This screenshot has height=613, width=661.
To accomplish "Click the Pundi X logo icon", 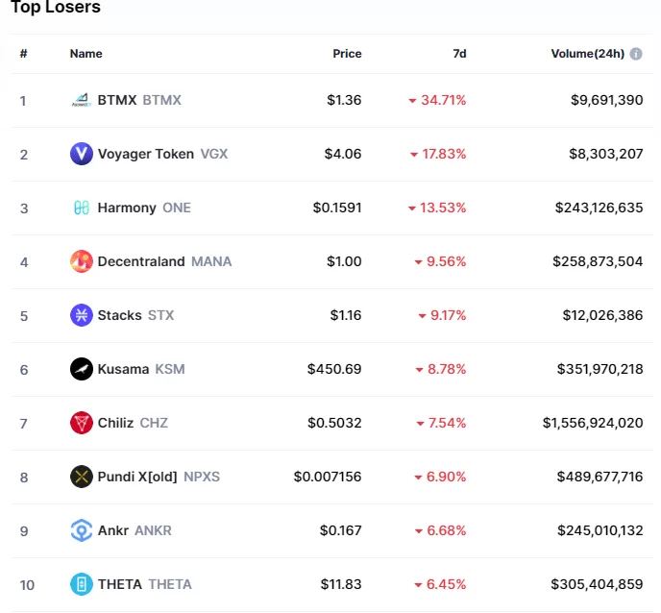I will 82,477.
